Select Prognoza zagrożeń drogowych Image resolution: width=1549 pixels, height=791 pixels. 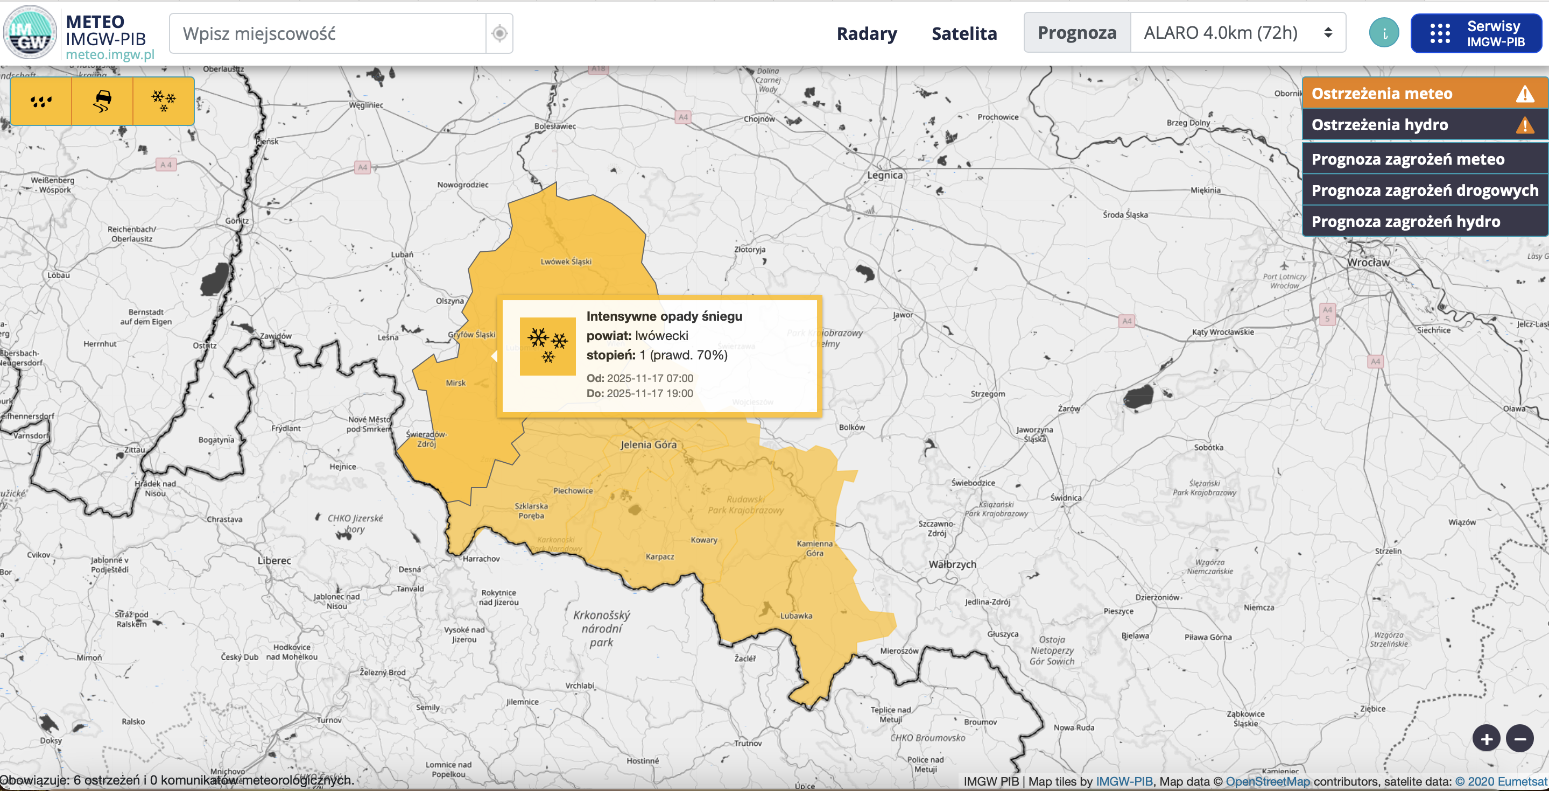click(x=1423, y=190)
